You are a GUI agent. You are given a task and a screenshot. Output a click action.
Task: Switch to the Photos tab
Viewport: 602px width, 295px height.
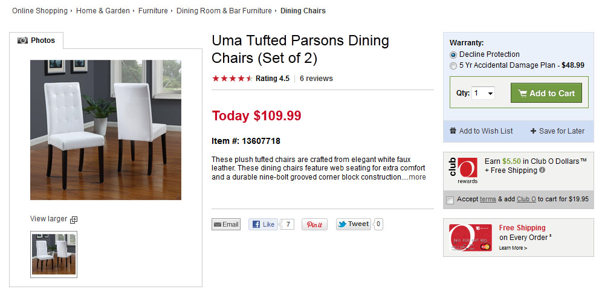(x=36, y=41)
